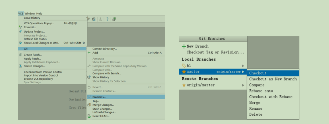Screen dimensions: 329x124
Task: Click the Create Patch icon
Action: 20,55
